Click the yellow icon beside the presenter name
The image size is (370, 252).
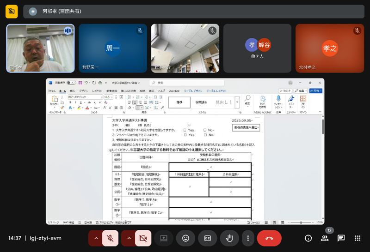pyautogui.click(x=12, y=11)
